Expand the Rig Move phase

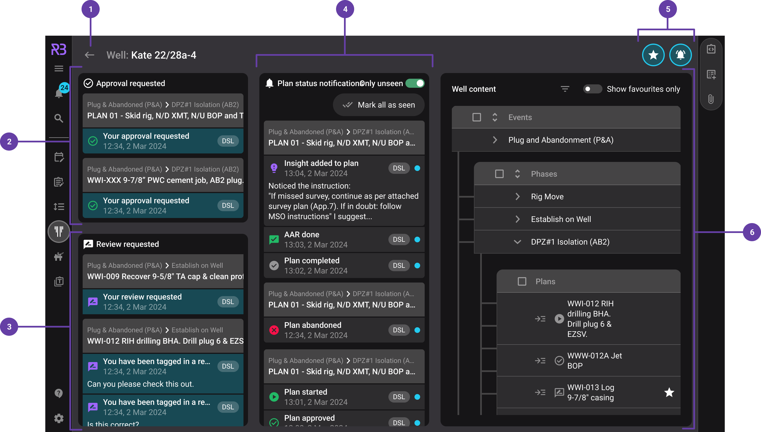[x=518, y=196]
